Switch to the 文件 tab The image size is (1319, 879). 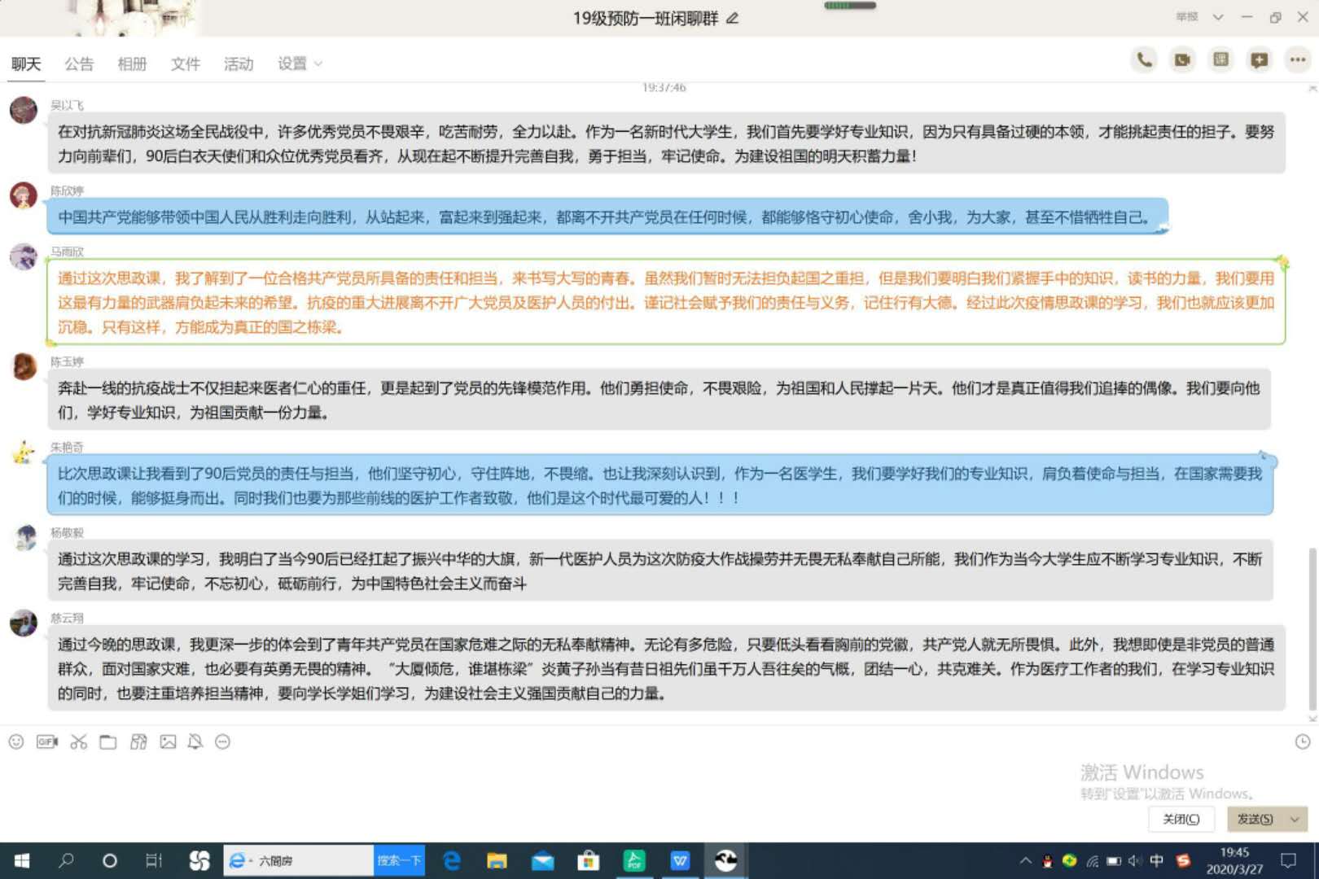point(185,63)
